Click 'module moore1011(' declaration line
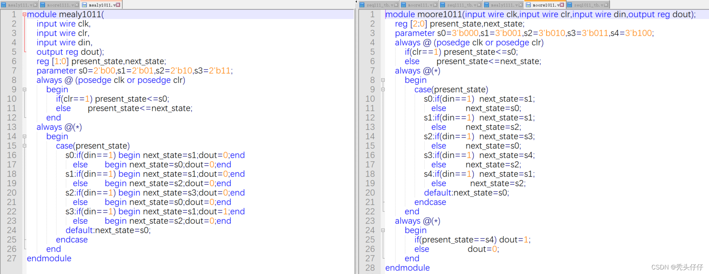The height and width of the screenshot is (274, 709). click(540, 14)
